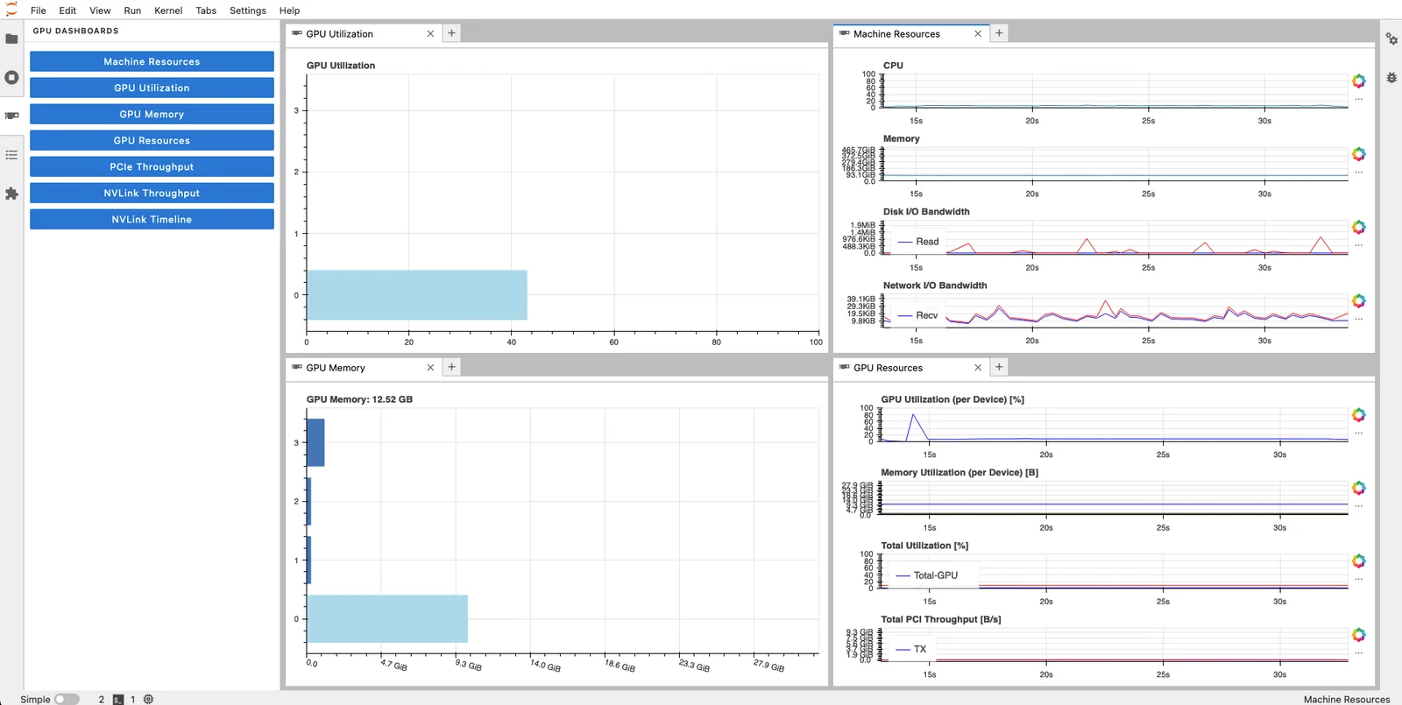Image resolution: width=1402 pixels, height=705 pixels.
Task: Open the Extension Manager puzzle icon
Action: click(11, 194)
